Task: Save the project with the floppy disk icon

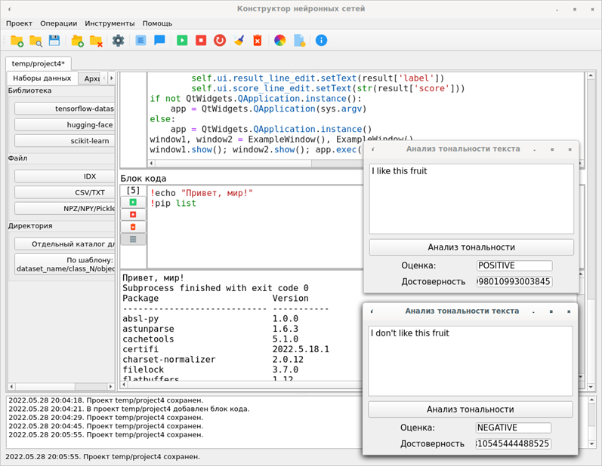Action: pyautogui.click(x=54, y=41)
